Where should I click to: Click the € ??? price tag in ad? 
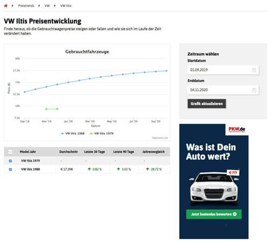[233, 173]
